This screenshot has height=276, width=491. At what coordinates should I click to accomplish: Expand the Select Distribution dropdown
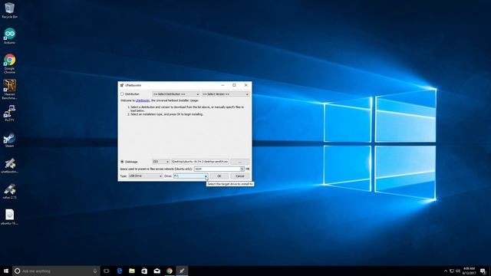176,94
